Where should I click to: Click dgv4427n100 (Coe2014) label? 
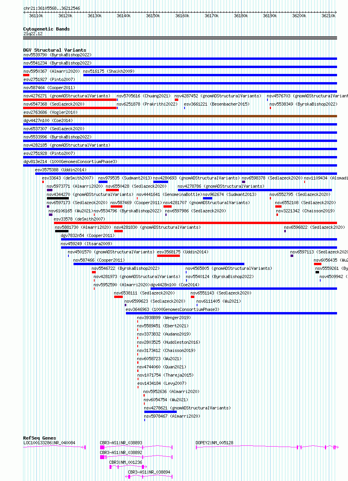coord(48,120)
